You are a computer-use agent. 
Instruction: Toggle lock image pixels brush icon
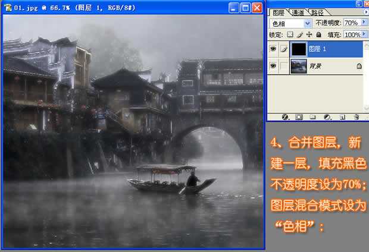[x=299, y=35]
